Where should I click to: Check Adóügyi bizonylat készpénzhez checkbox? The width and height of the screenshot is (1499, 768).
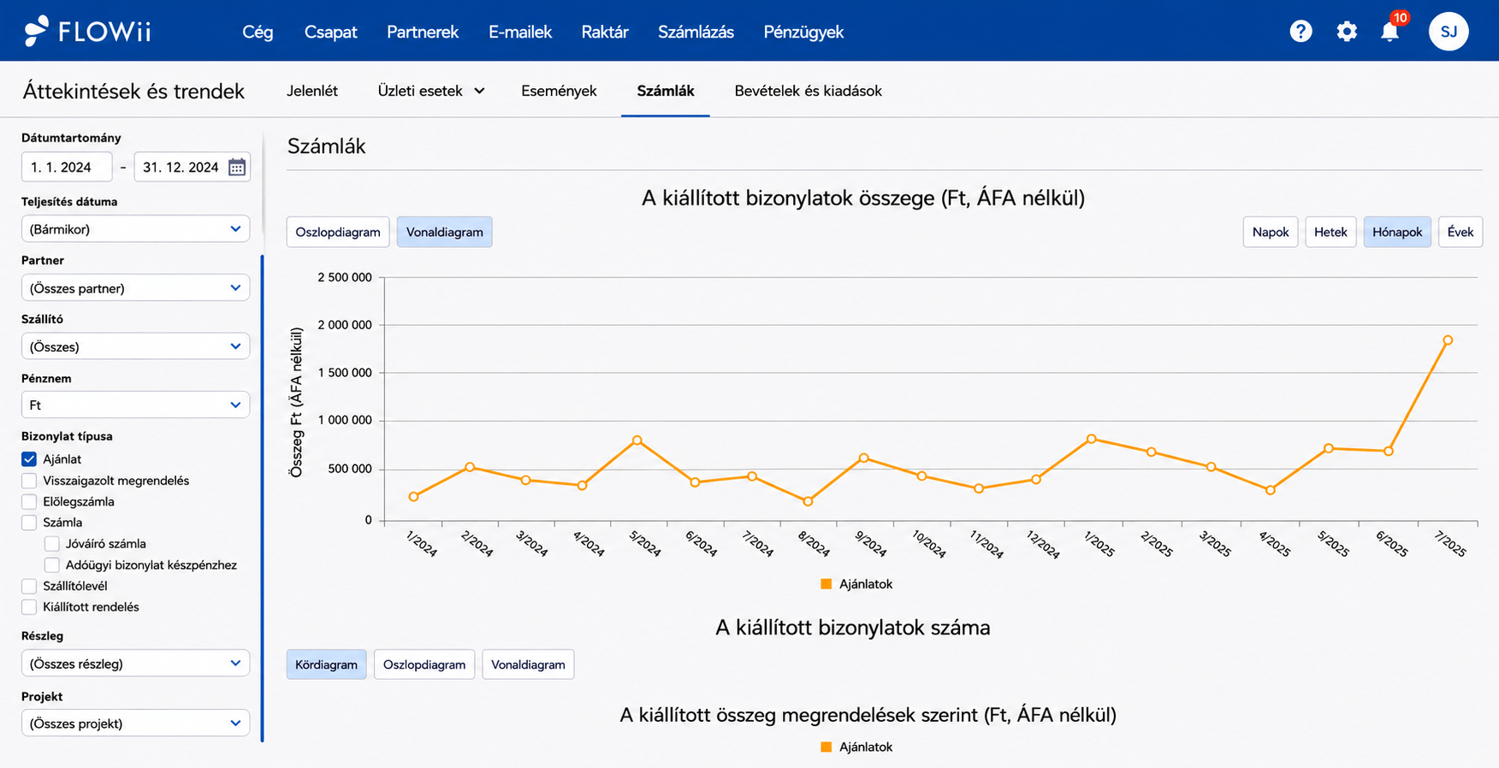[x=52, y=565]
